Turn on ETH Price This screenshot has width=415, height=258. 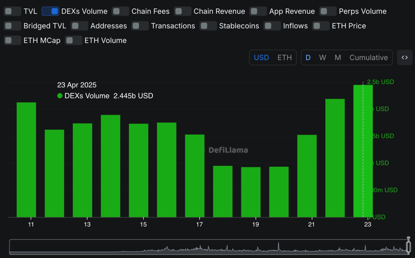[x=321, y=26]
